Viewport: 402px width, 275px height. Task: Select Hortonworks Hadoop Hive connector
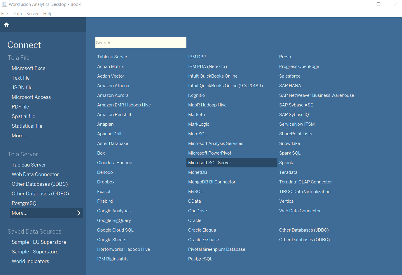(x=123, y=249)
